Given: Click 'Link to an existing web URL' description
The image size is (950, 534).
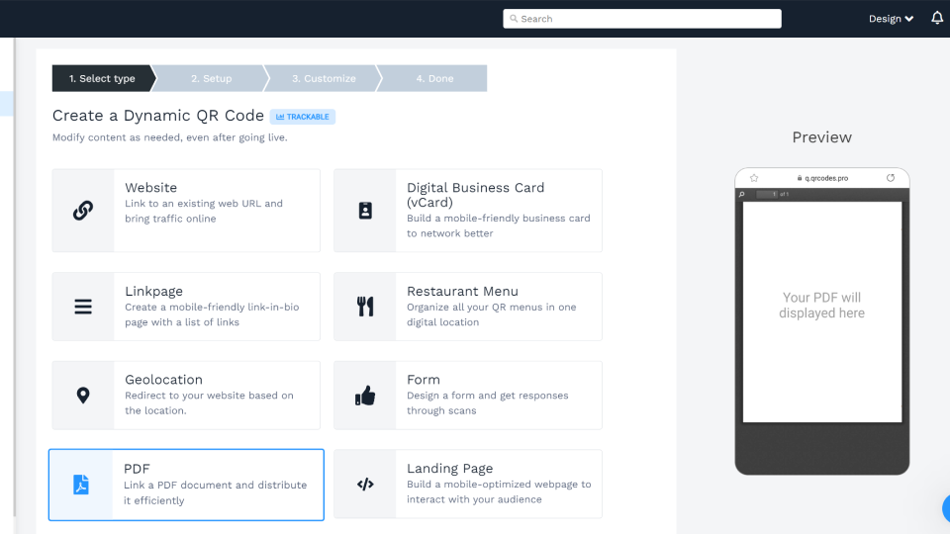Looking at the screenshot, I should click(x=204, y=211).
